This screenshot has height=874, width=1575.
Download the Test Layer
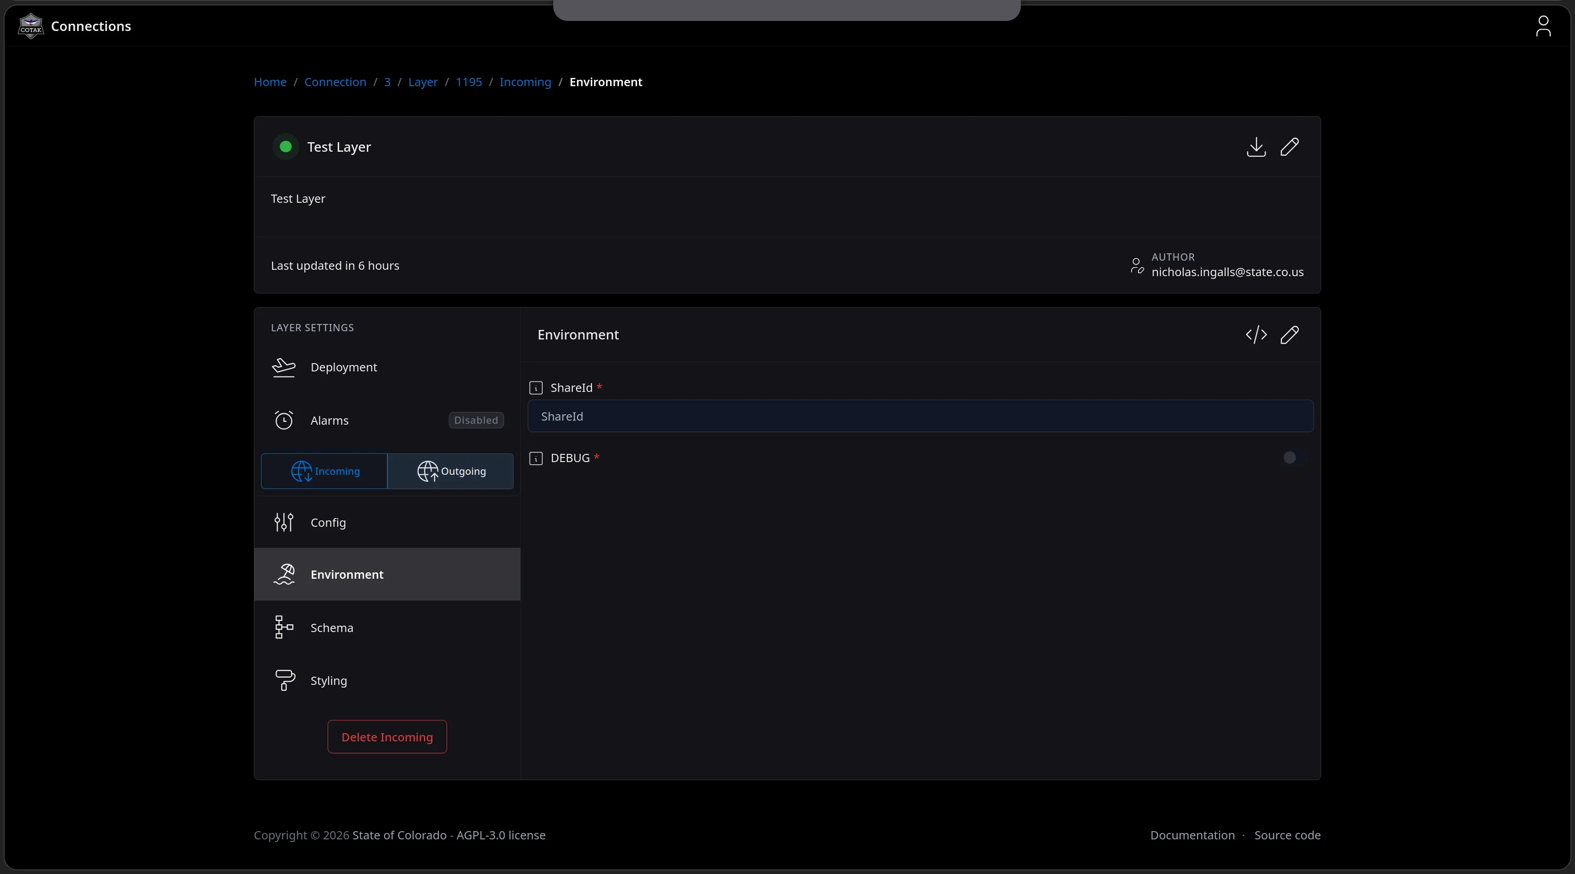(1256, 147)
